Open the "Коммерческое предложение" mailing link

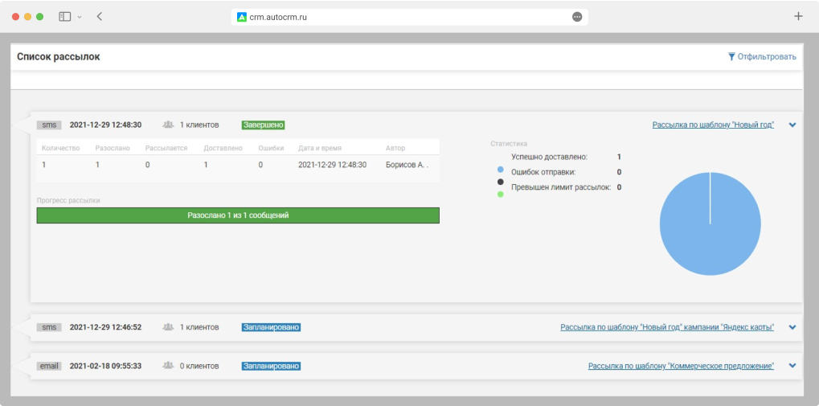(x=681, y=366)
